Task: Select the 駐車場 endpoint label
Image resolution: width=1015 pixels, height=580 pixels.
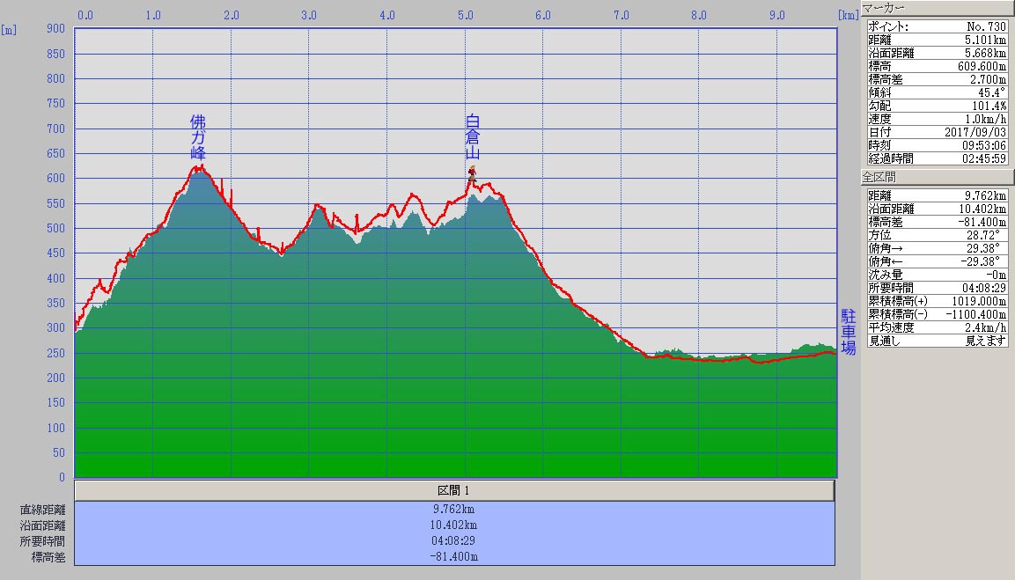Action: [848, 332]
